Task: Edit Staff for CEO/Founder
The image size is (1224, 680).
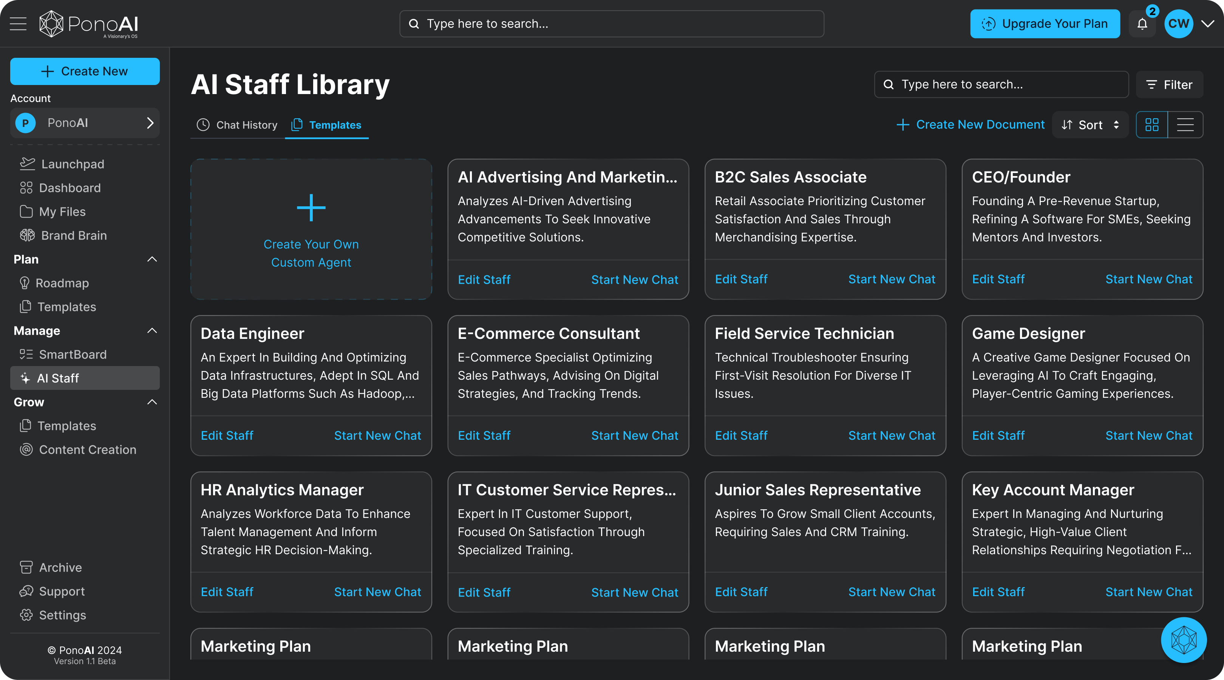Action: [x=998, y=279]
